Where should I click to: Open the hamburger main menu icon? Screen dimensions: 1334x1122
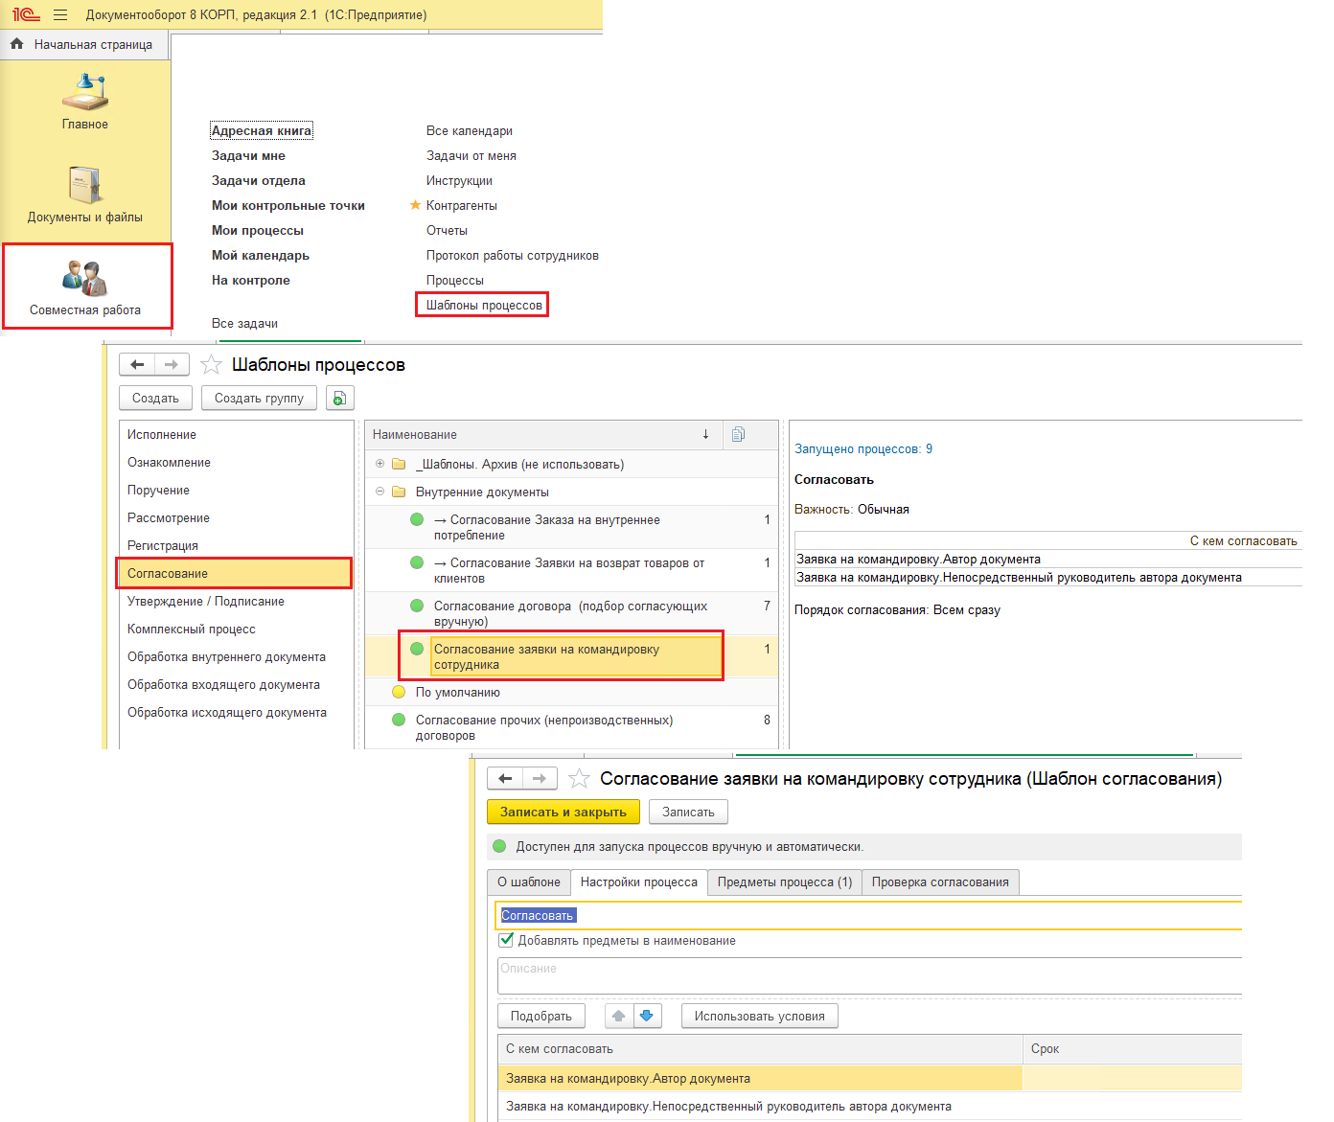pos(60,15)
